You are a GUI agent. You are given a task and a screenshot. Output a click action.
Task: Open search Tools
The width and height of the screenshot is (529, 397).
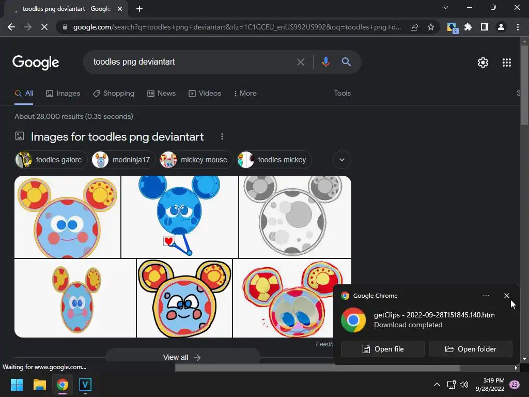click(x=342, y=94)
